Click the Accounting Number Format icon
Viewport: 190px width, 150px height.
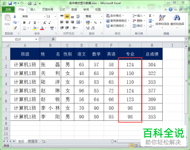pyautogui.click(x=88, y=22)
